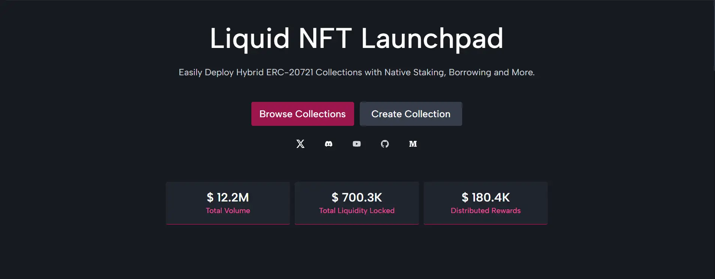This screenshot has height=279, width=715.
Task: Open the YouTube channel icon
Action: coord(357,144)
